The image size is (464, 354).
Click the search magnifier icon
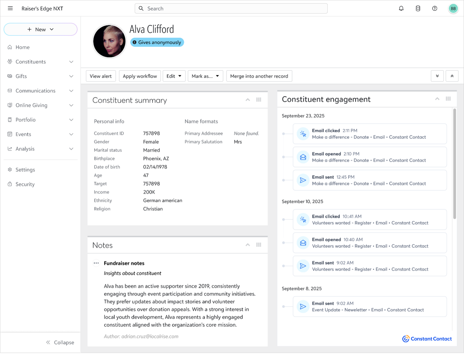coord(141,8)
